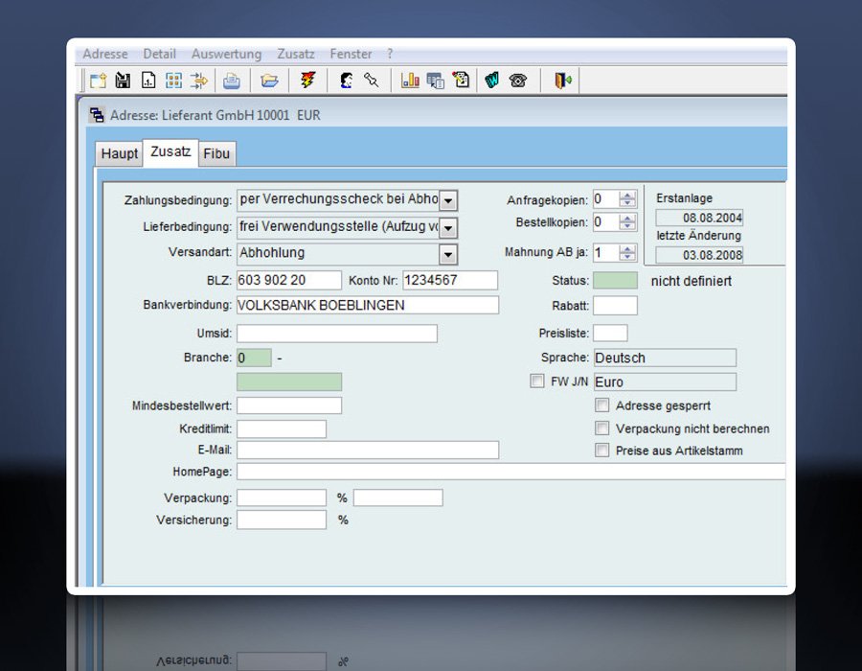Image resolution: width=862 pixels, height=671 pixels.
Task: Click the pushpin toolbar icon
Action: tap(372, 81)
